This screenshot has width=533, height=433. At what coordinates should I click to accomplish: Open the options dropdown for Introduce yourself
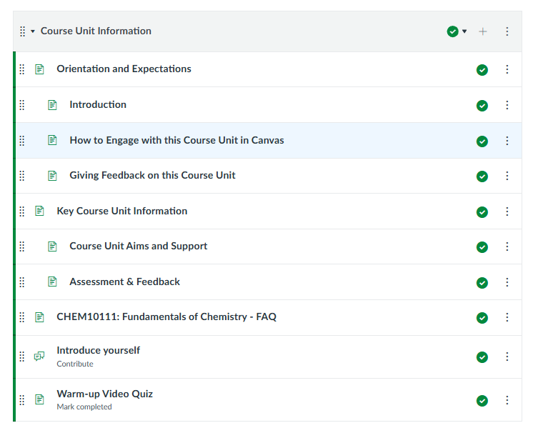507,357
